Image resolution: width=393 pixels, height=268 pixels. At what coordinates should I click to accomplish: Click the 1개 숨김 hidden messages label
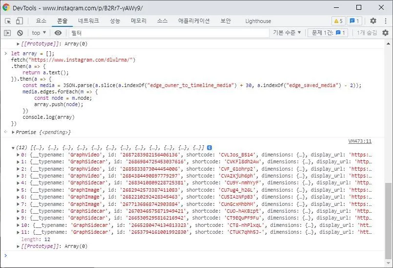367,33
